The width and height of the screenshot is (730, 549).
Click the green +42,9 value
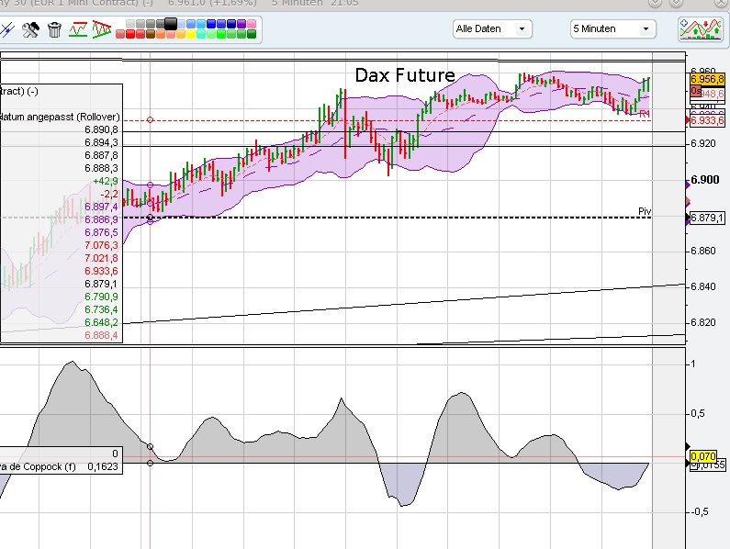coord(106,181)
